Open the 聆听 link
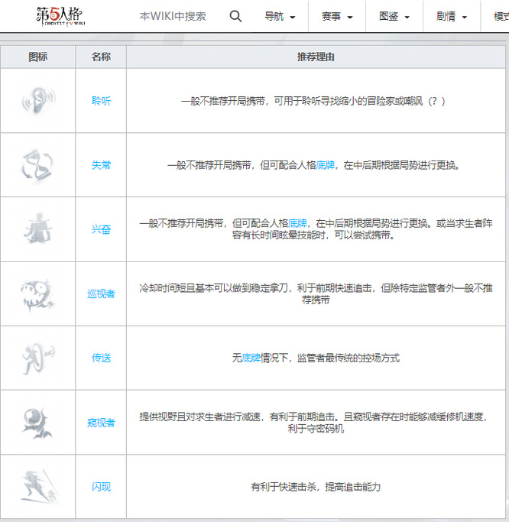The image size is (509, 522). (x=101, y=101)
